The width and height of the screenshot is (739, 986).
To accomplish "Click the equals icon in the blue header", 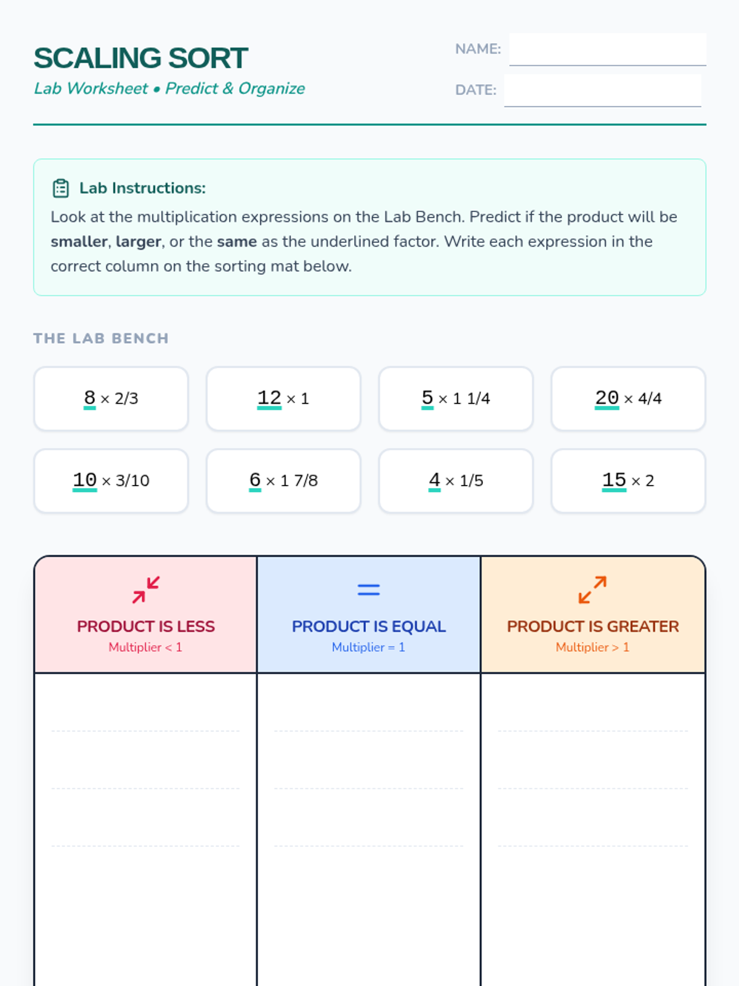I will [368, 590].
